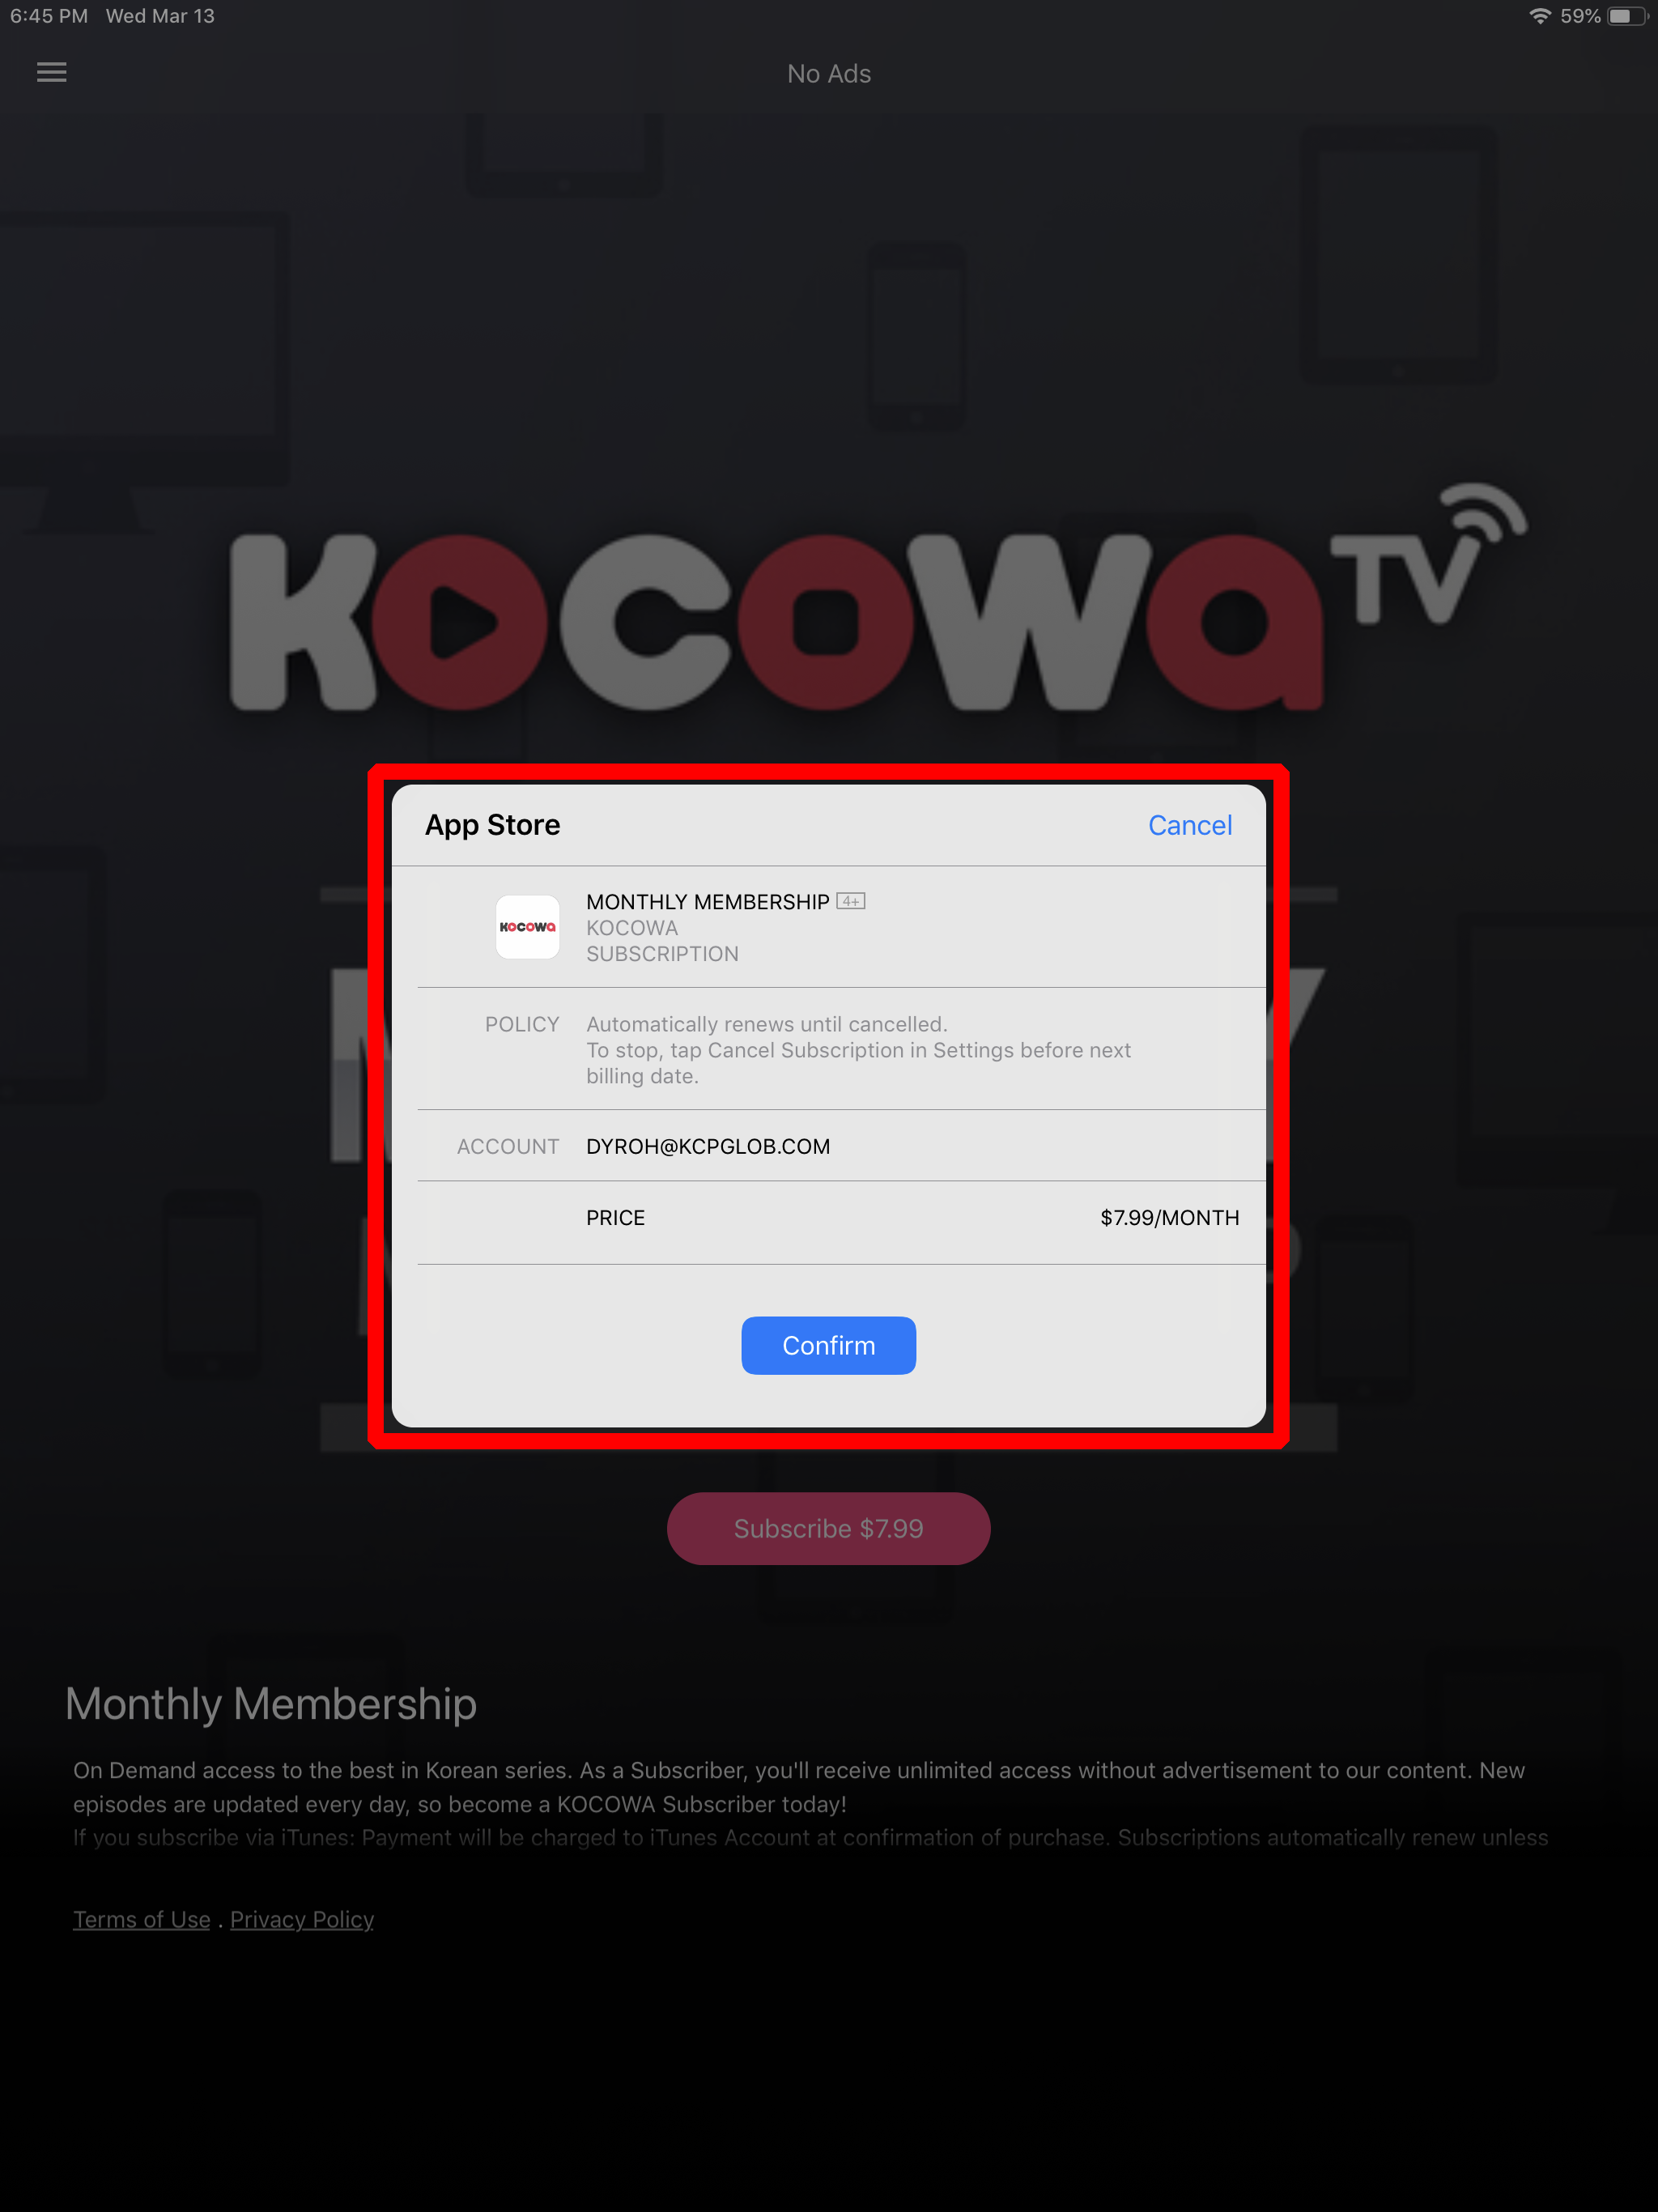Tap the Terms of Use link
1658x2212 pixels.
click(139, 1917)
